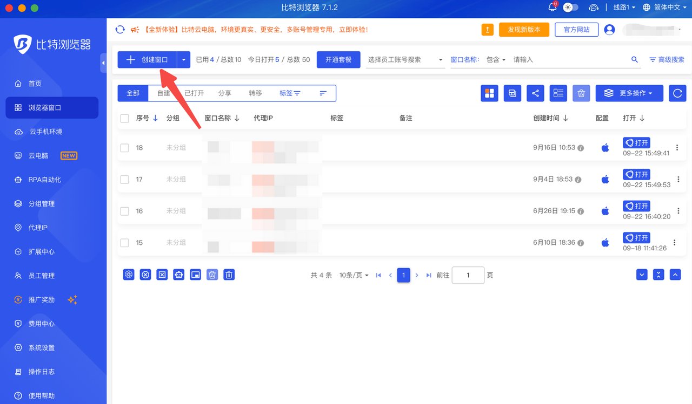Check the checkbox for row 17
Viewport: 692px width, 404px height.
124,180
